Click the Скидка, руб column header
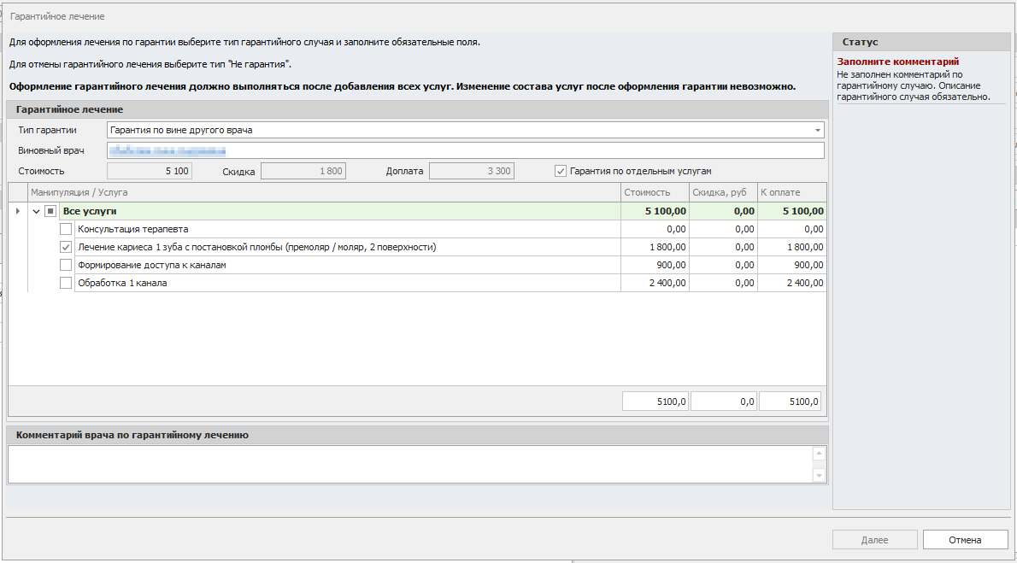1017x563 pixels. click(x=722, y=192)
